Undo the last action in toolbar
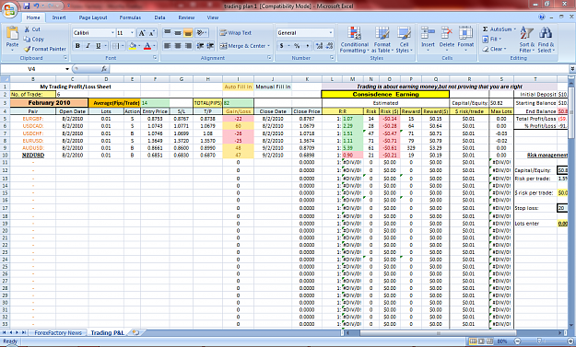 (x=36, y=6)
